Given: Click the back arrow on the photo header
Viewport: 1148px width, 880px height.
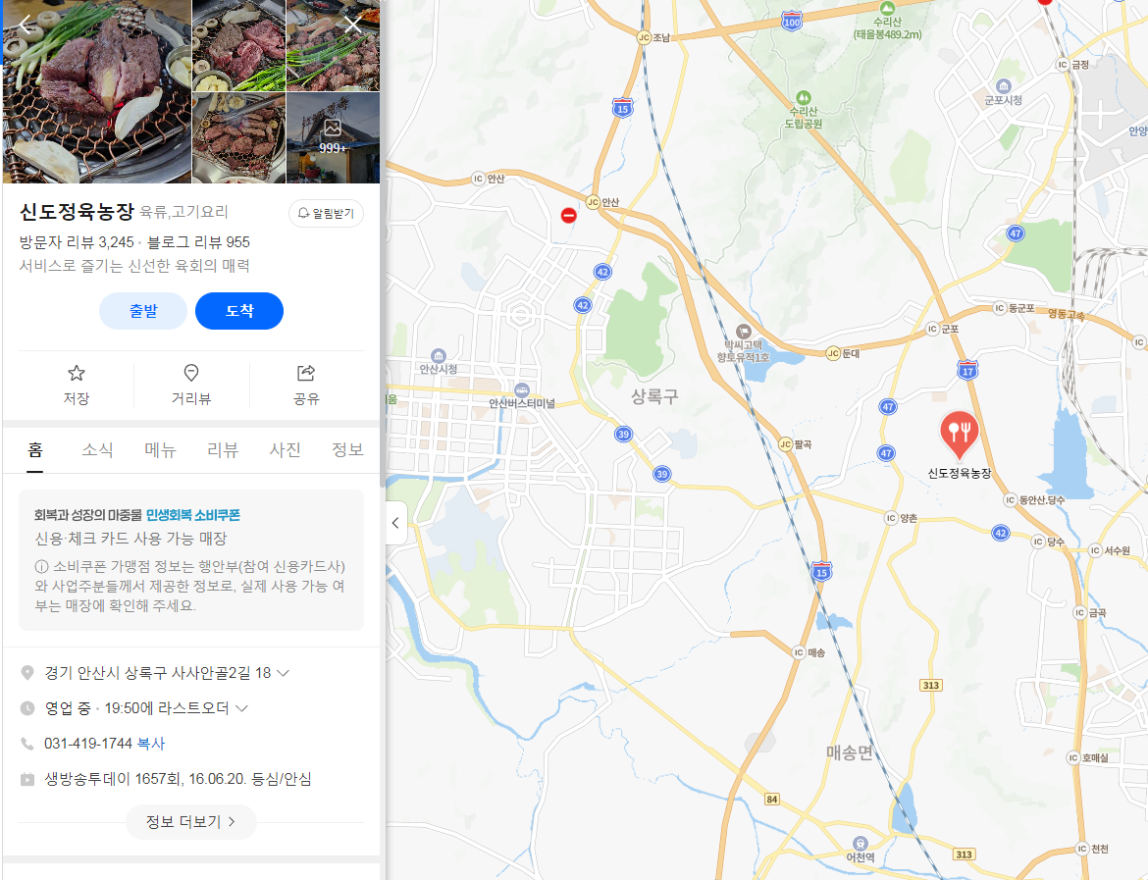Looking at the screenshot, I should click(26, 25).
